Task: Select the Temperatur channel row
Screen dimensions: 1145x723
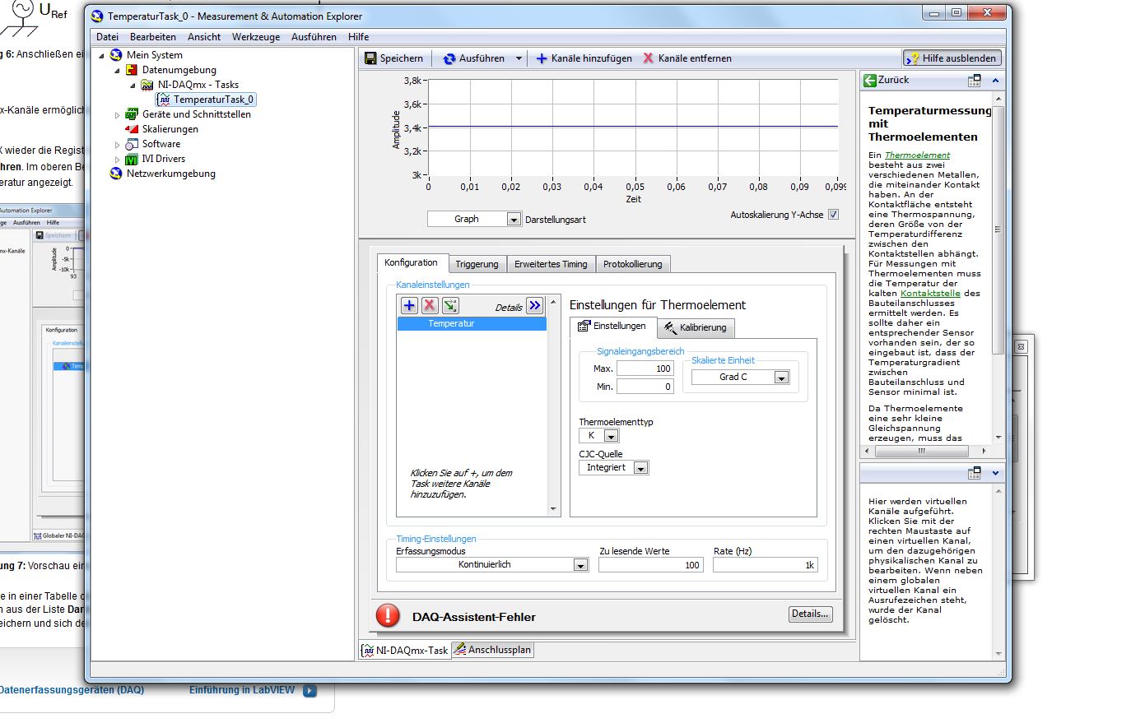Action: pyautogui.click(x=472, y=324)
